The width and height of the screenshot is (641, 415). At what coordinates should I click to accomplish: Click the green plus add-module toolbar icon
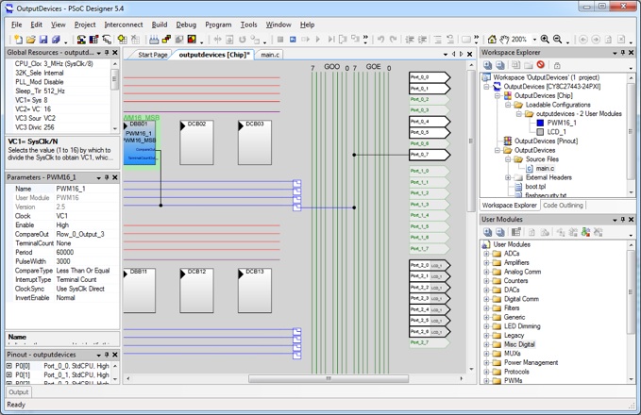[x=122, y=40]
